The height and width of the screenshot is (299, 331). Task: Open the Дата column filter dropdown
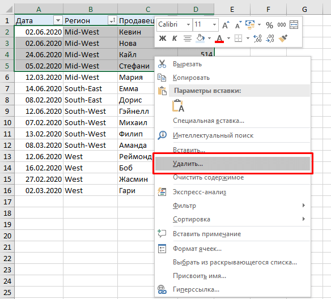[58, 20]
